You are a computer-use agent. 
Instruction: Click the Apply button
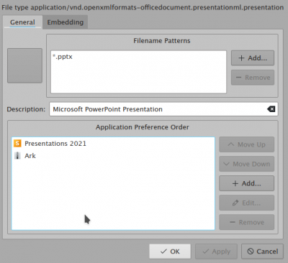(x=216, y=252)
